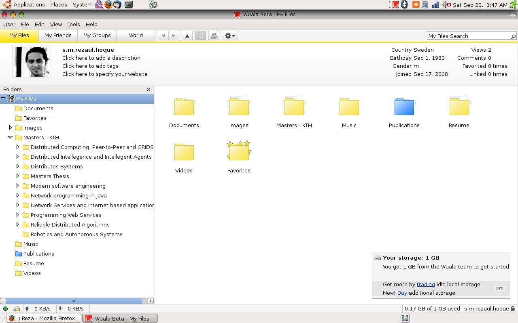
Task: Click the horizontal scrollbar in Folders panel
Action: pyautogui.click(x=74, y=301)
